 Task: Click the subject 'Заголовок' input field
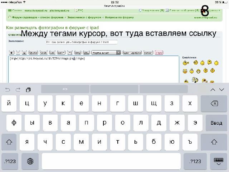82,42
